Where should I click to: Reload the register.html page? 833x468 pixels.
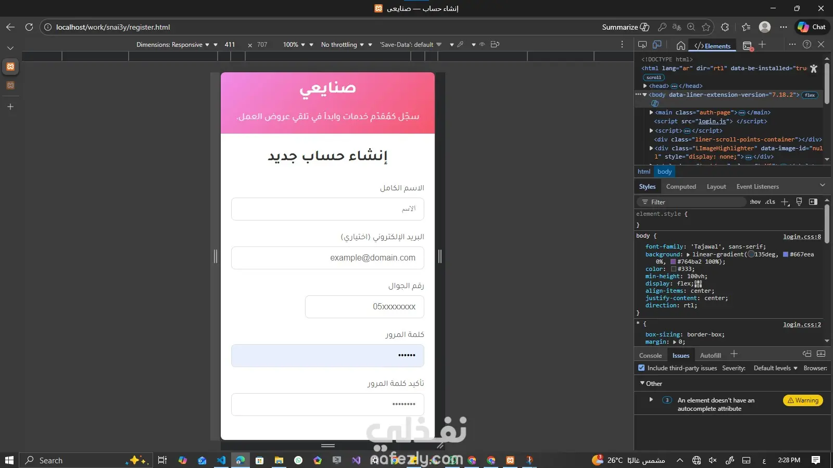[29, 27]
